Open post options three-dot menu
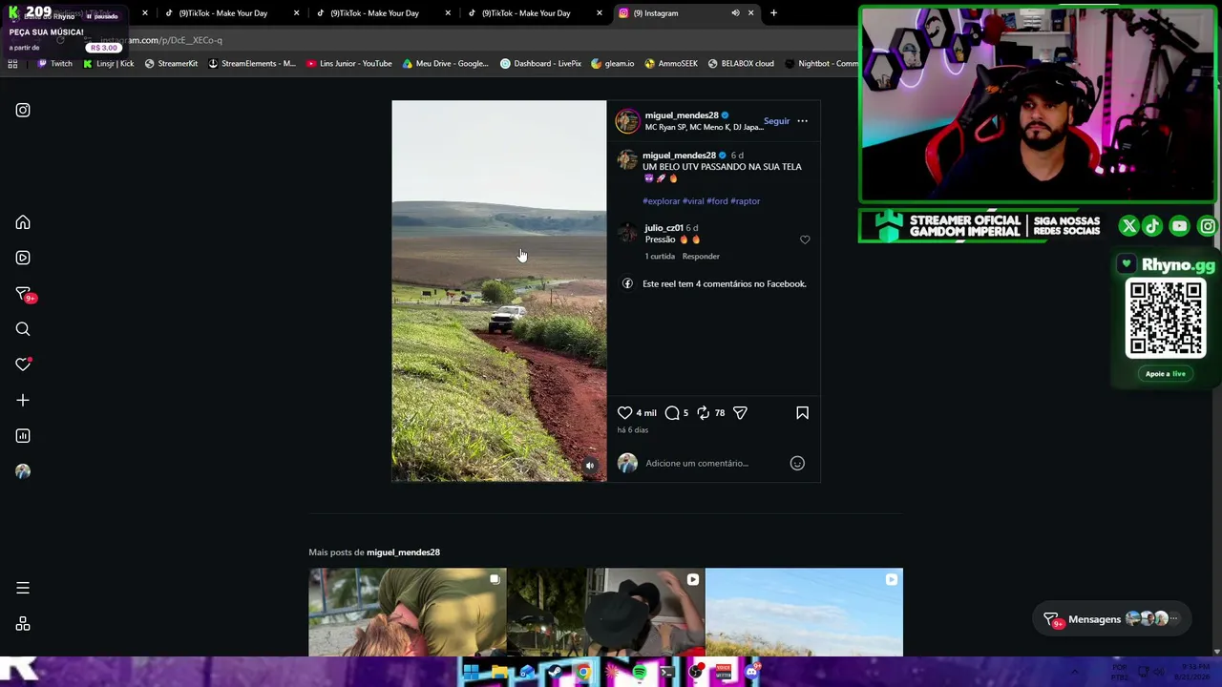 pos(802,121)
